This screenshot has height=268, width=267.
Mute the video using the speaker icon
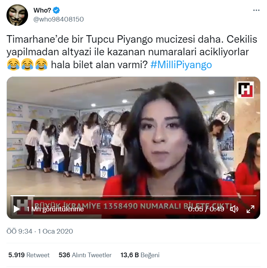(234, 209)
